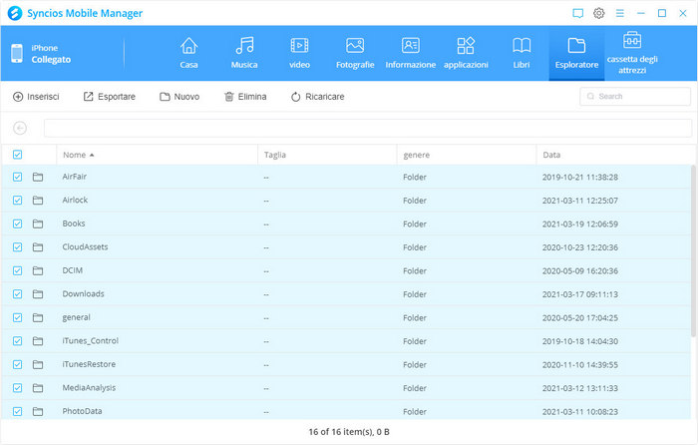Open the feedback message icon
Viewport: 698px width, 445px height.
tap(577, 13)
